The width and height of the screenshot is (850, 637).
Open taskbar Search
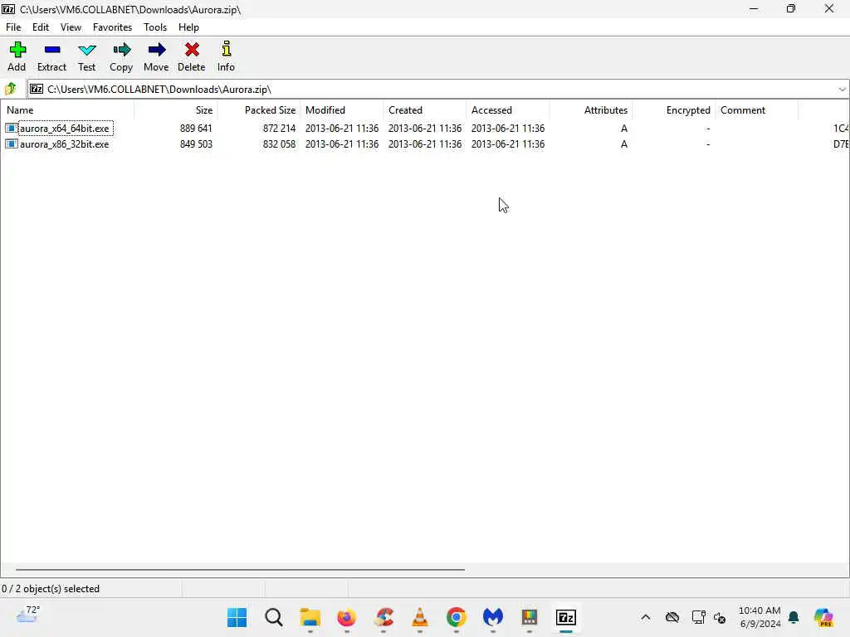tap(274, 617)
